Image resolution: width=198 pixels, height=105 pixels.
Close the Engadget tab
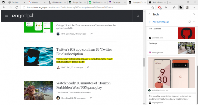click(145, 2)
